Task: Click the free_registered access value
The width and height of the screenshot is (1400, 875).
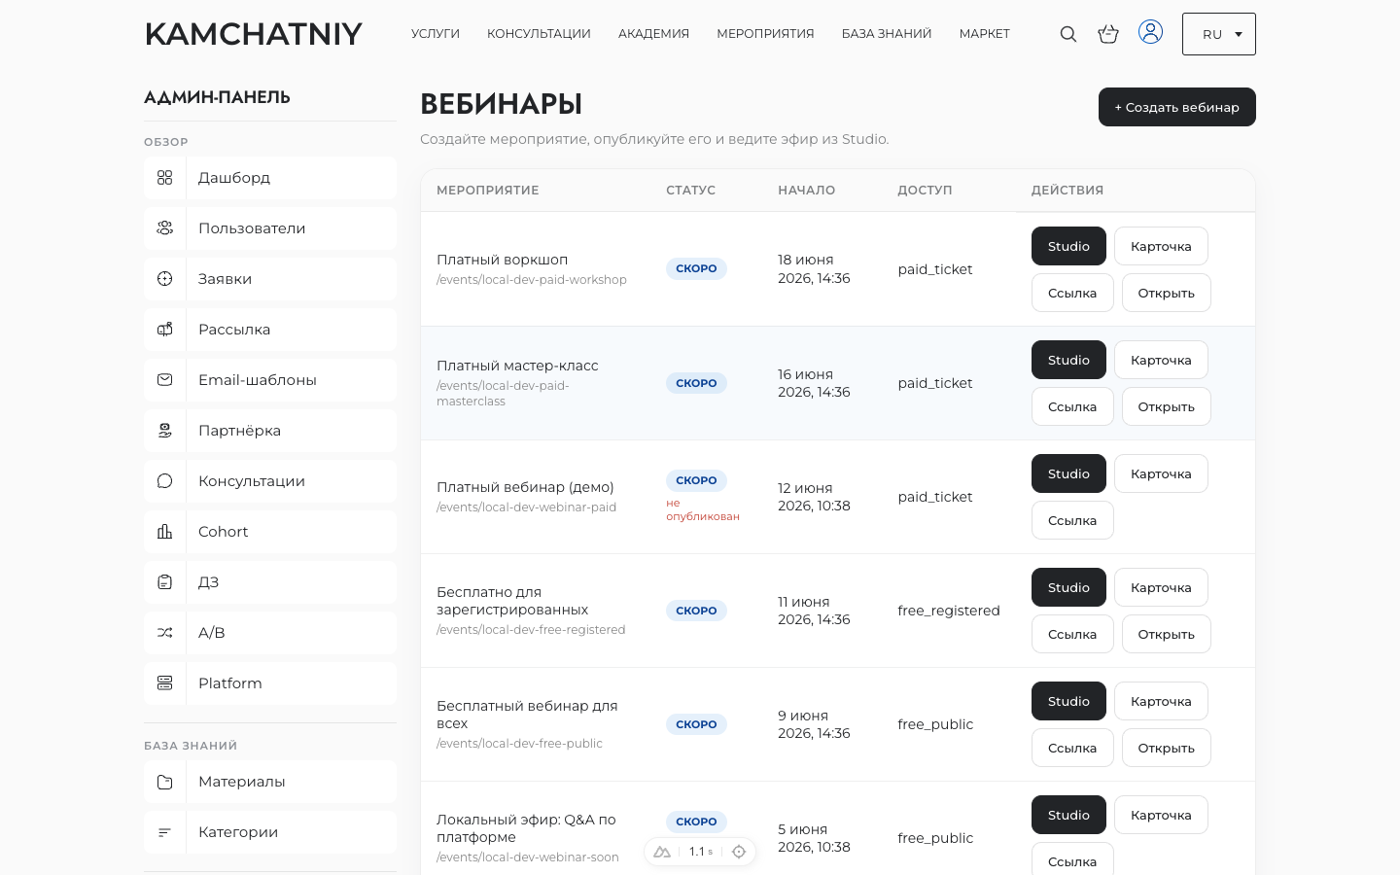Action: click(x=949, y=611)
